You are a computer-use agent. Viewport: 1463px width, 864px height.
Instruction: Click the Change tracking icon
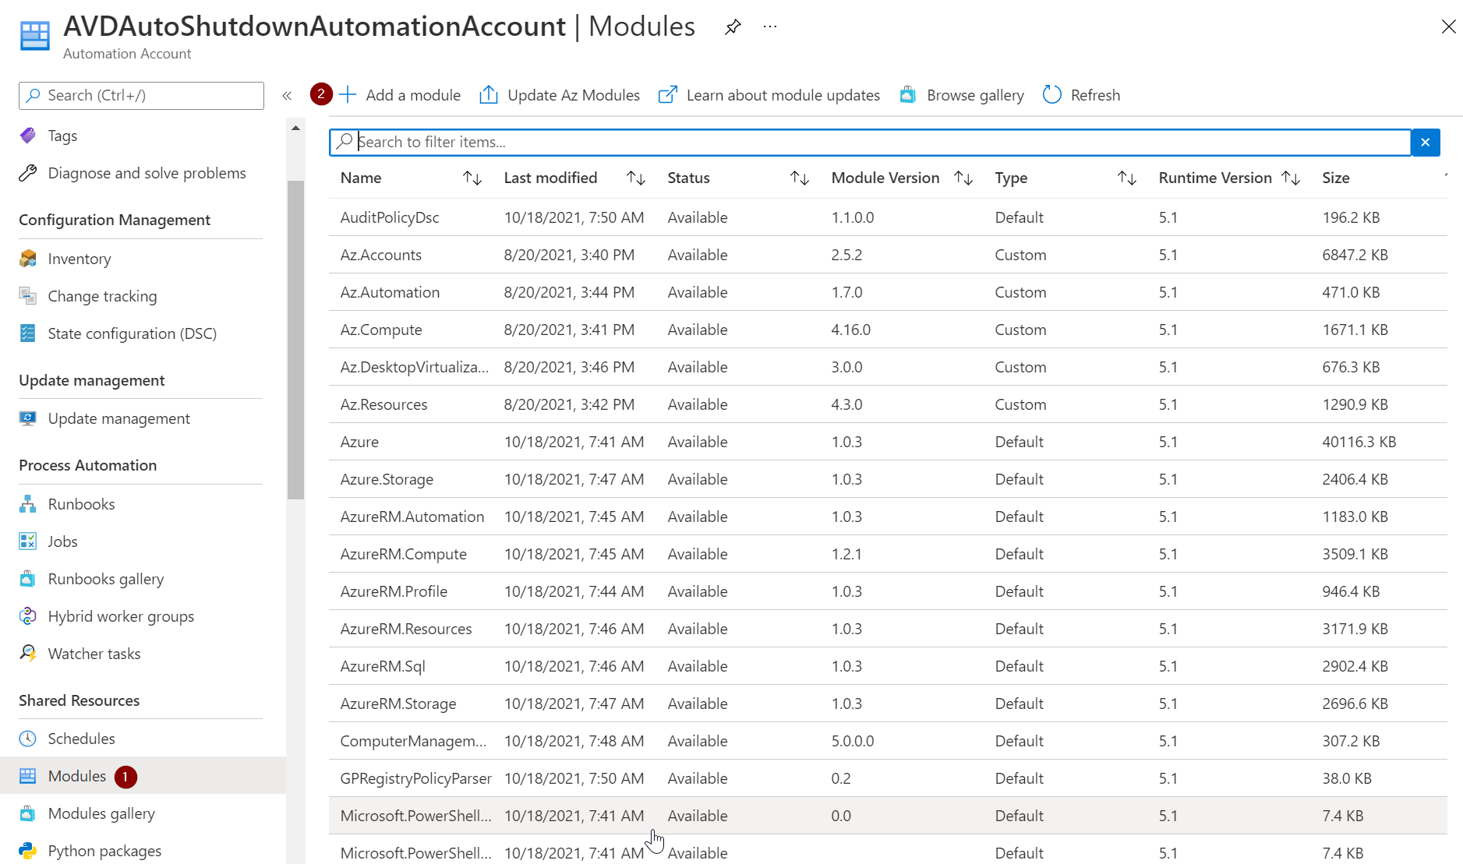(28, 296)
